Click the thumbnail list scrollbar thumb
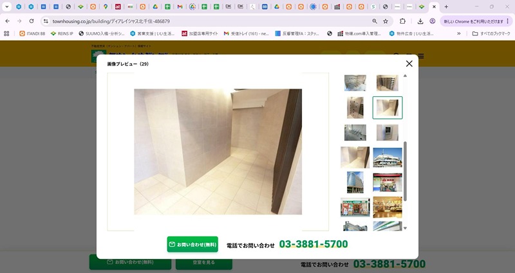Screen dimensions: 515x273 405,171
